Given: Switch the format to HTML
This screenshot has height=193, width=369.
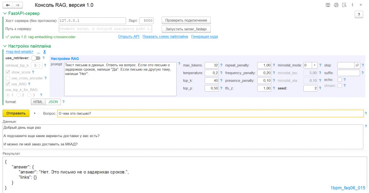Looking at the screenshot, I should point(38,102).
